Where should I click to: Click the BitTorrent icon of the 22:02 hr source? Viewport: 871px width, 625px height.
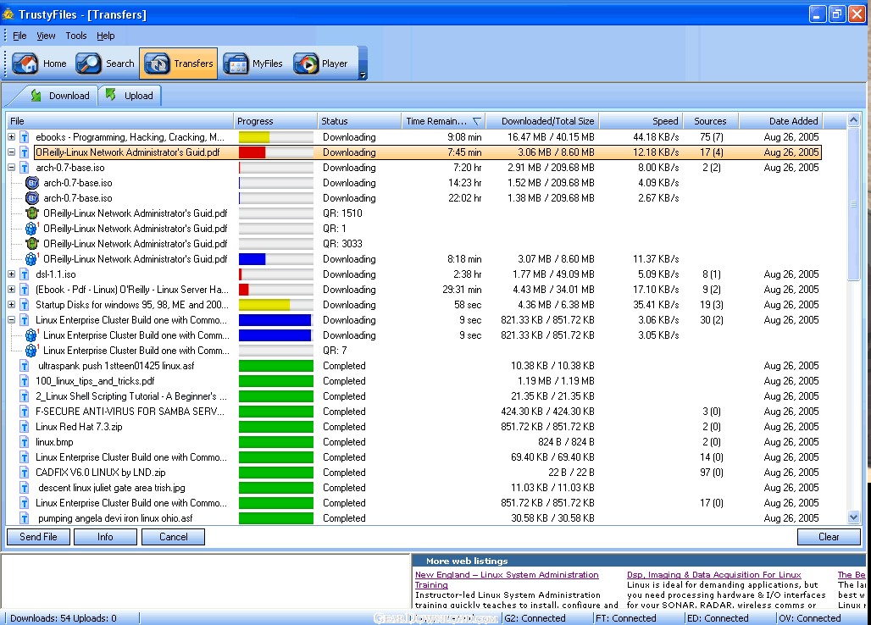click(32, 198)
